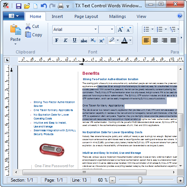Center the paragraph text
Image resolution: width=187 pixels, height=187 pixels.
click(x=155, y=40)
